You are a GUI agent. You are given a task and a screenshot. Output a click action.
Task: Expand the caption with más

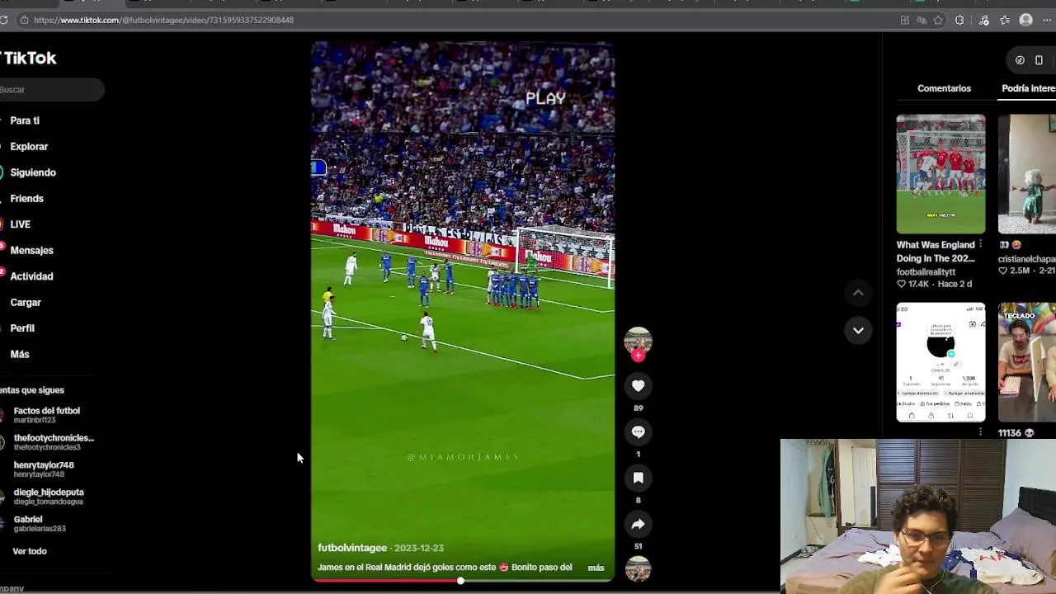(596, 568)
